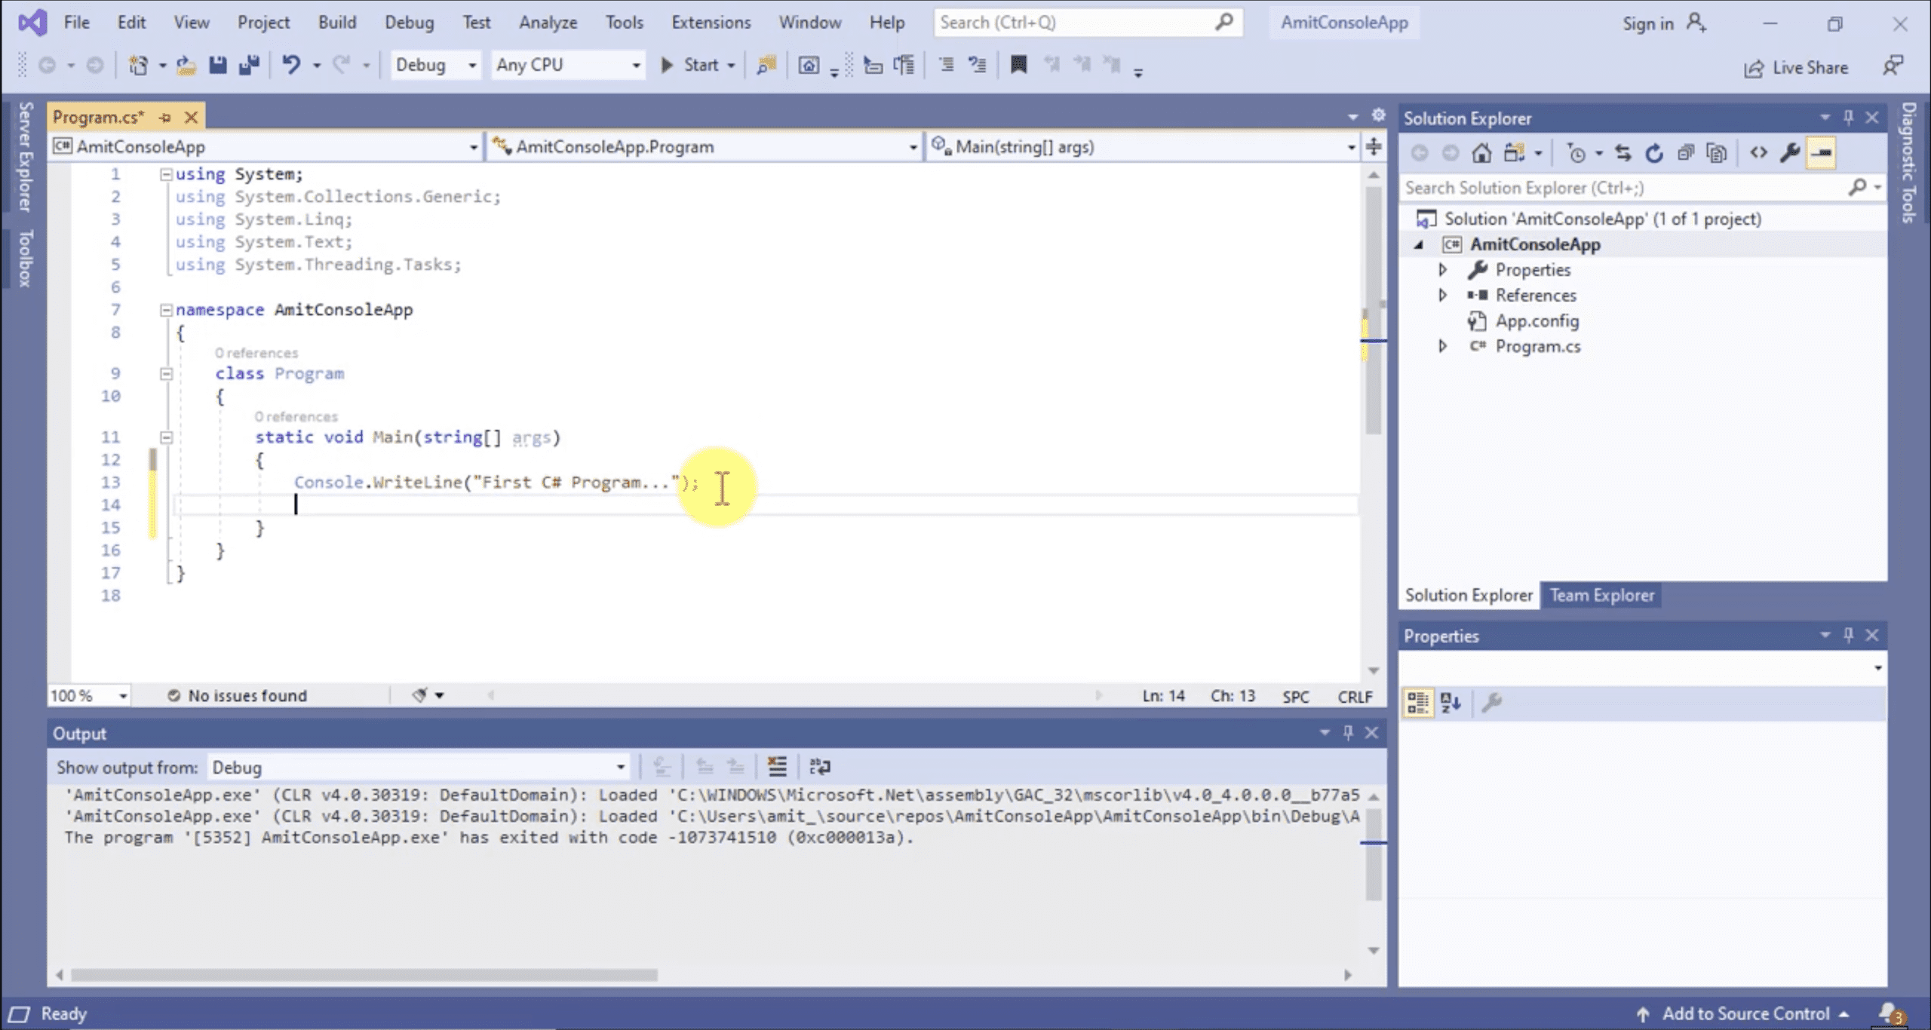Toggle Preview Selected Items in Solution Explorer
The height and width of the screenshot is (1030, 1931).
click(x=1821, y=154)
